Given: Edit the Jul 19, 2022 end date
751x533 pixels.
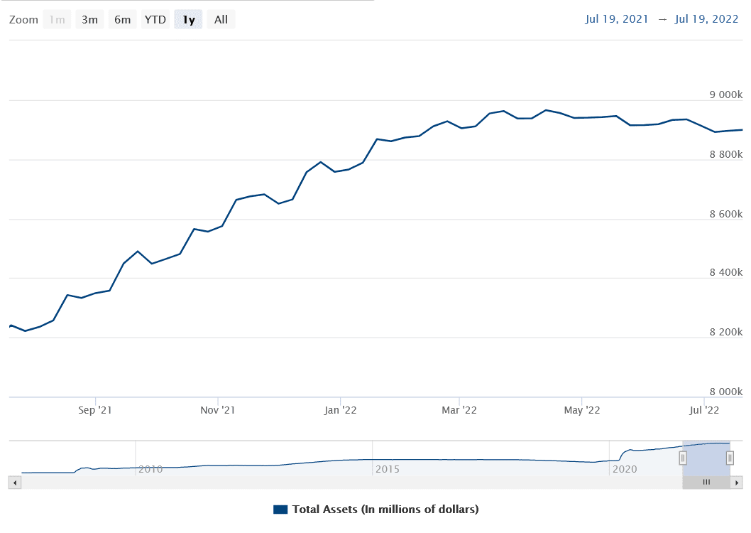Looking at the screenshot, I should click(707, 19).
